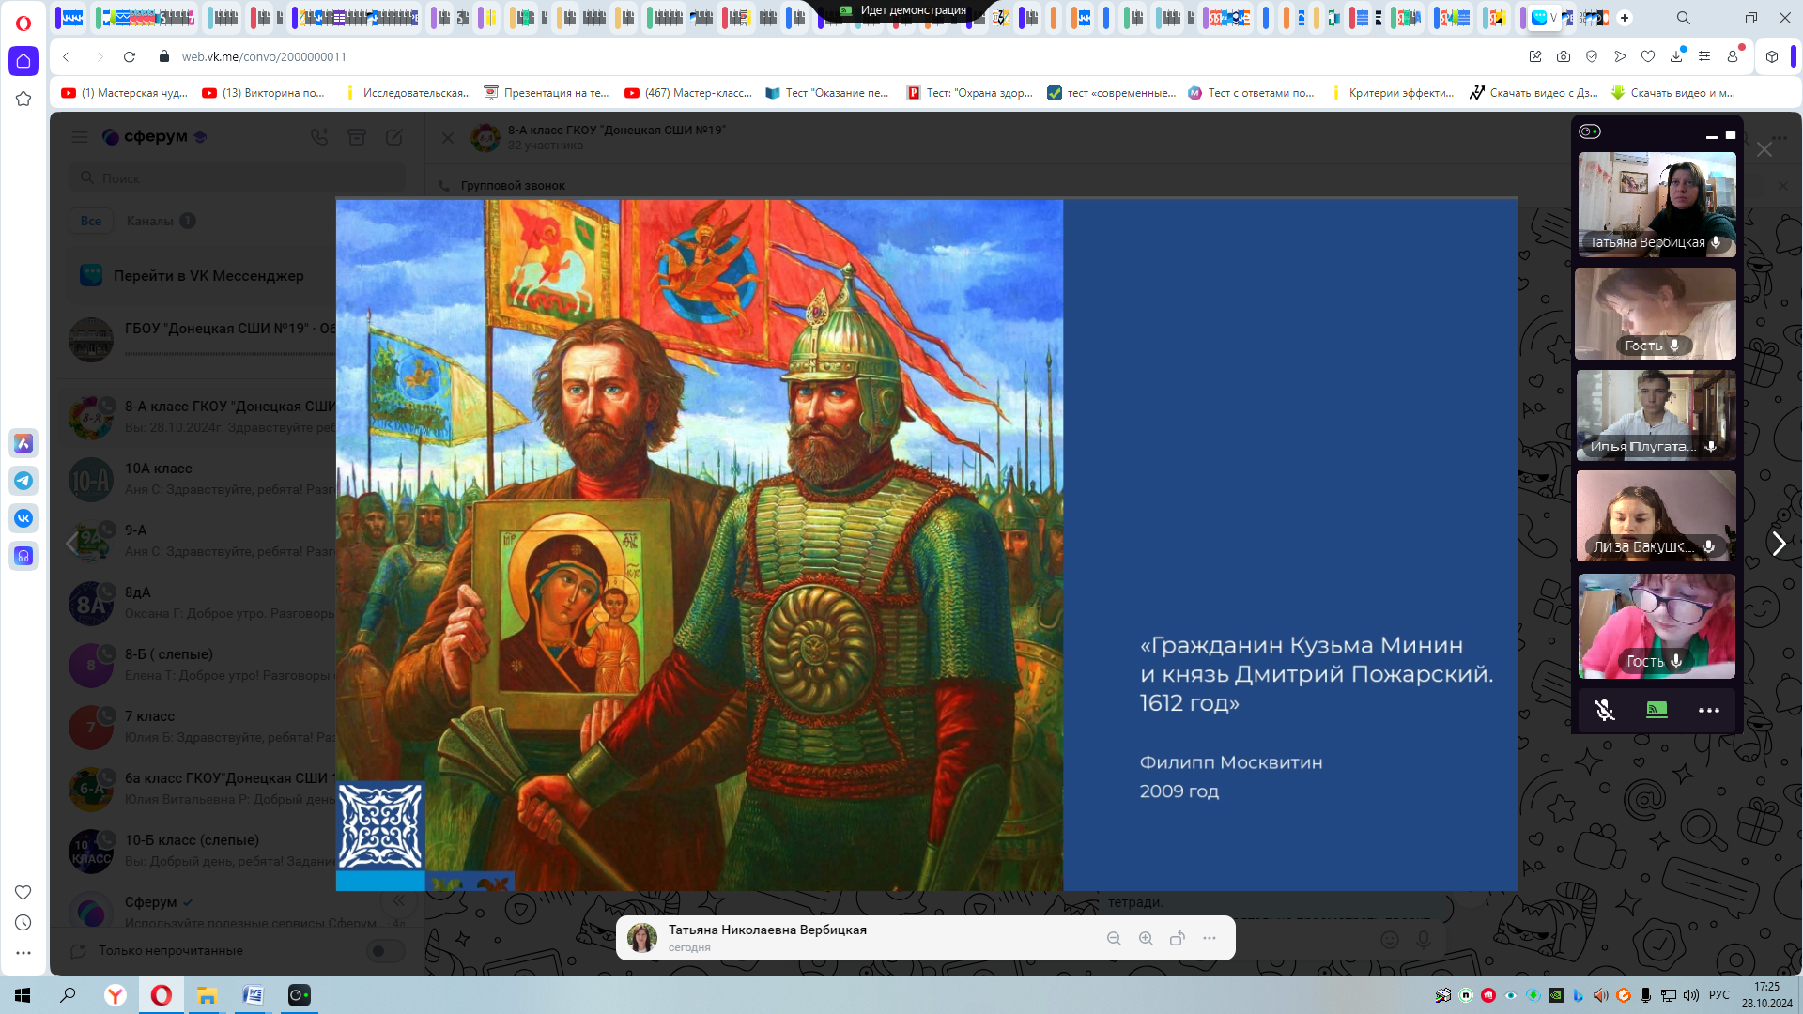The width and height of the screenshot is (1803, 1014).
Task: Expand the floating call panel
Action: pos(1731,135)
